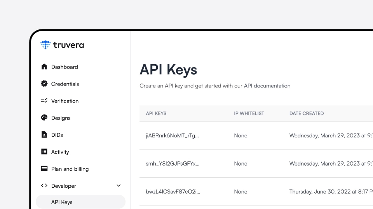Click the IP WHITELIST column header
Viewport: 373px width, 209px height.
[x=249, y=113]
